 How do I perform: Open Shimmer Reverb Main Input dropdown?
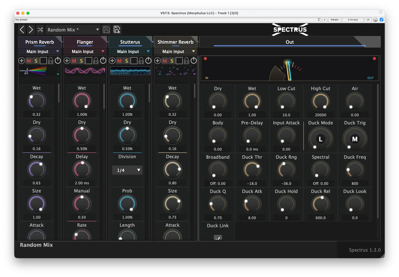[x=175, y=51]
